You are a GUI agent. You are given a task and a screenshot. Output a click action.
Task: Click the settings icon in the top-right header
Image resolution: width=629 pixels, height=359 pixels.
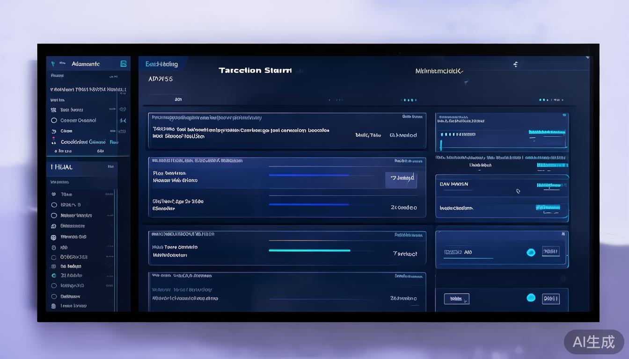(515, 64)
